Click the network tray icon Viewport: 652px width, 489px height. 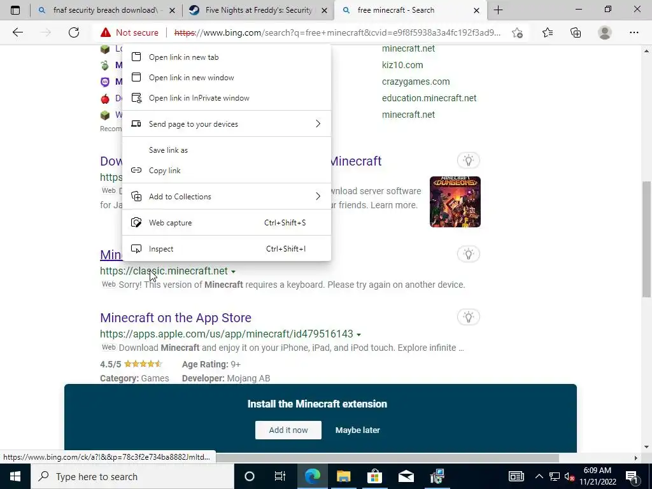[x=555, y=476]
